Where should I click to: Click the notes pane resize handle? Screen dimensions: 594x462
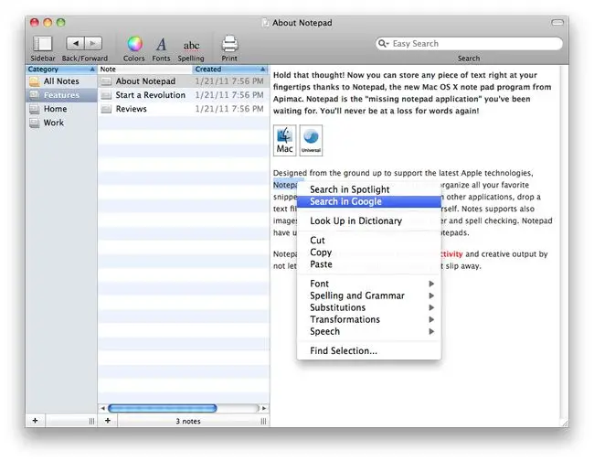coord(264,421)
